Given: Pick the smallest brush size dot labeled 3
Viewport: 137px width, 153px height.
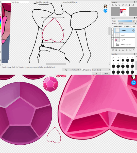Looking at the screenshot, I should 113,60.
